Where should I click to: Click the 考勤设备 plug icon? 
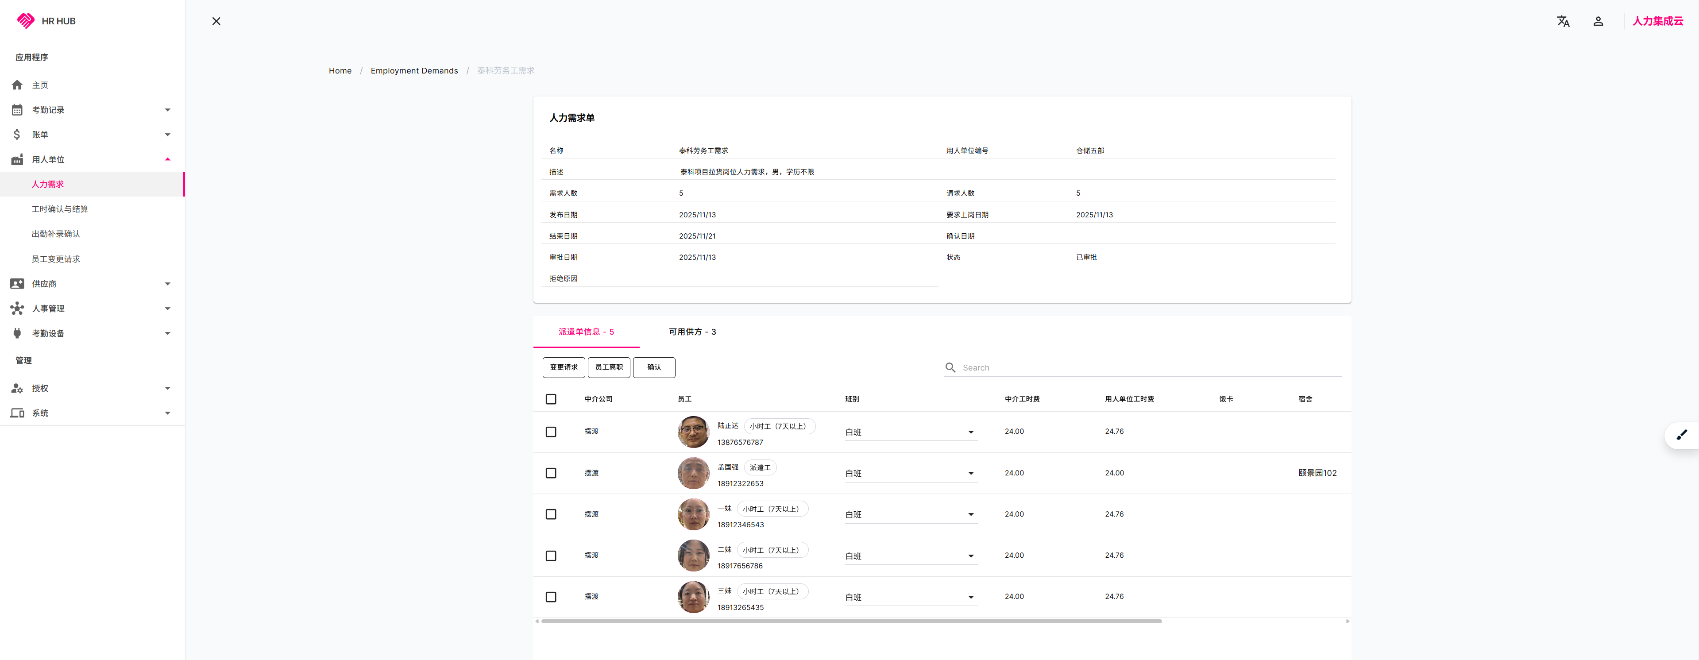17,334
